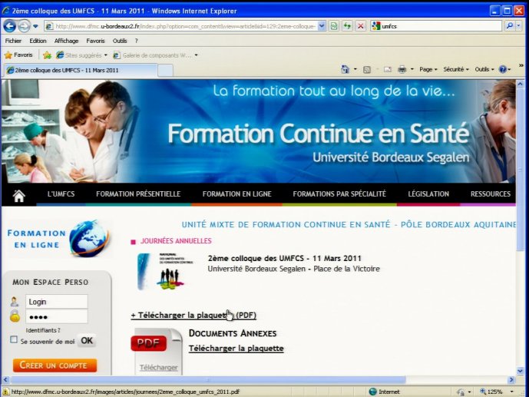529x397 pixels.
Task: Click the horizontal scrollbar right arrow
Action: pos(511,380)
